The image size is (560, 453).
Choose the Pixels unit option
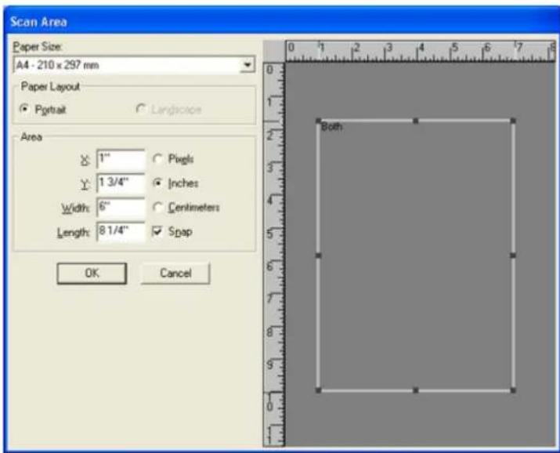[x=157, y=158]
